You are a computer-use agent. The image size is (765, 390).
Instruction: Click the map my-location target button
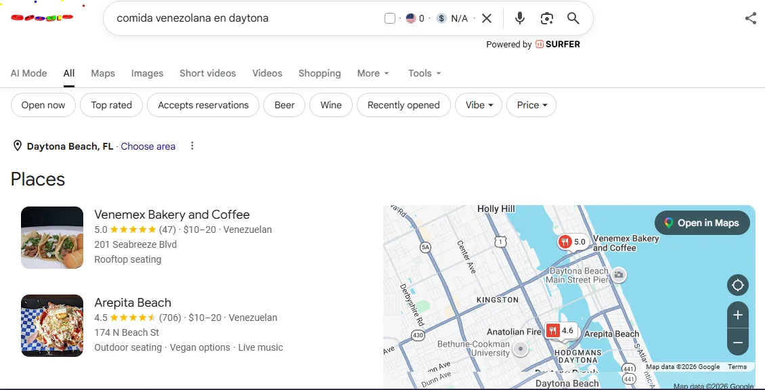pos(738,285)
